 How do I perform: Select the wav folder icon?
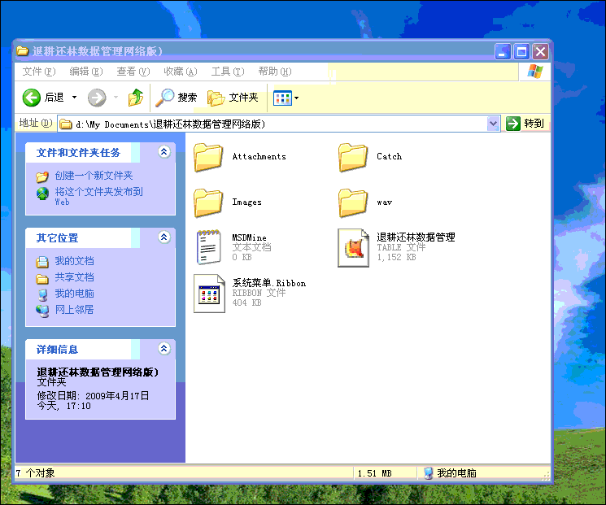pos(352,202)
